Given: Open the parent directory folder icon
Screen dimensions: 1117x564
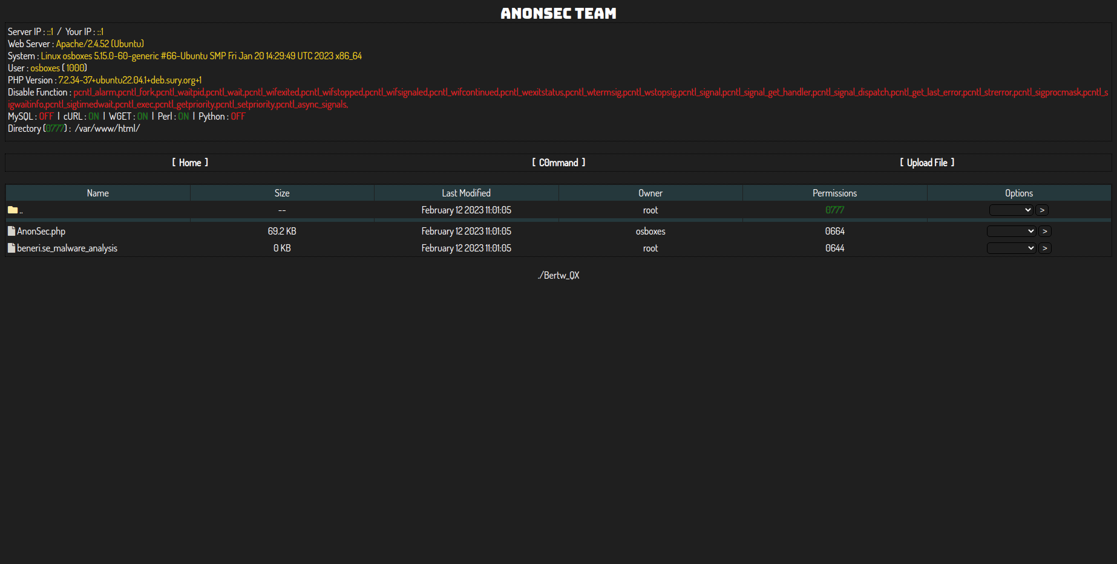Looking at the screenshot, I should point(13,210).
